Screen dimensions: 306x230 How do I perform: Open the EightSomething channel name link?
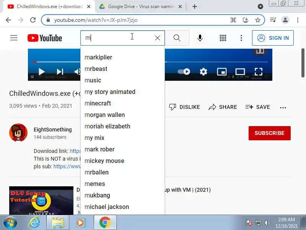pos(53,130)
